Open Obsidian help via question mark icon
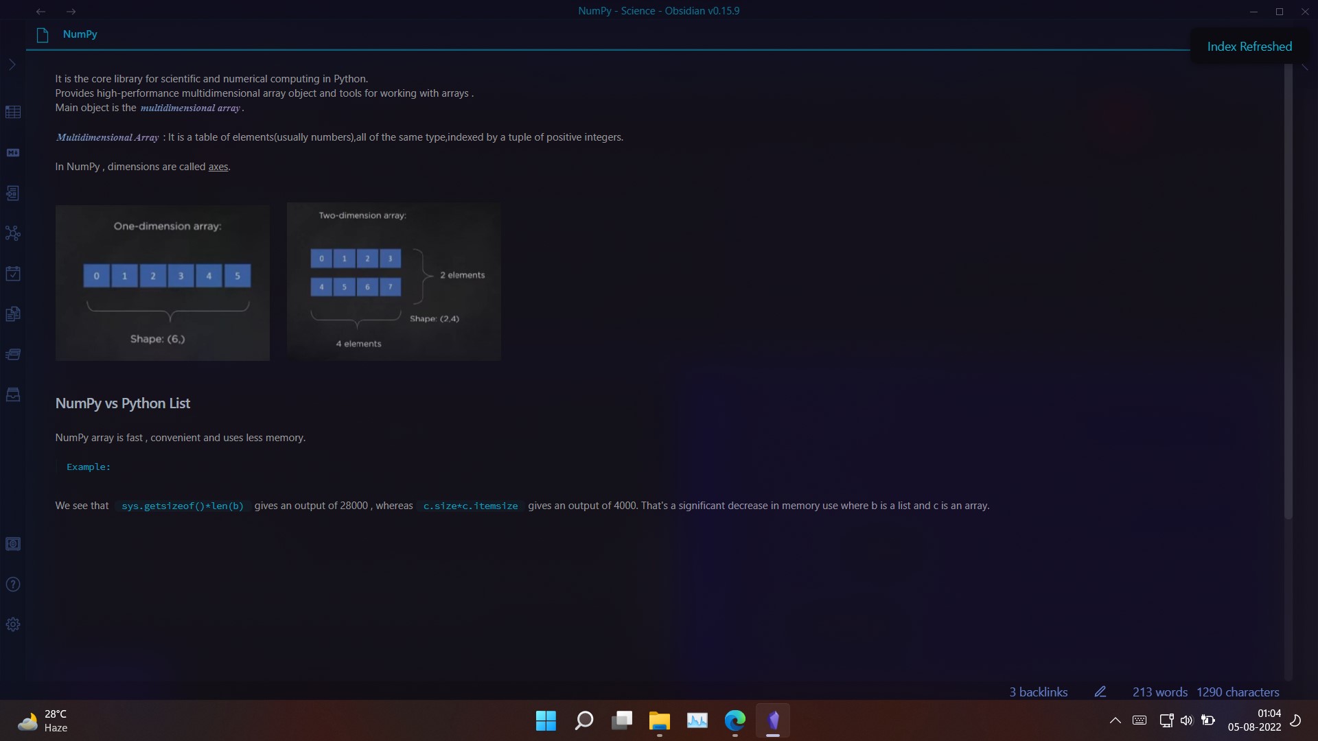 click(14, 584)
